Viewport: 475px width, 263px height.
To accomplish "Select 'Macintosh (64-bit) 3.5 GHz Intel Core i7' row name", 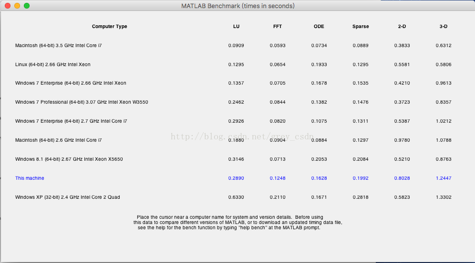I will pos(59,46).
